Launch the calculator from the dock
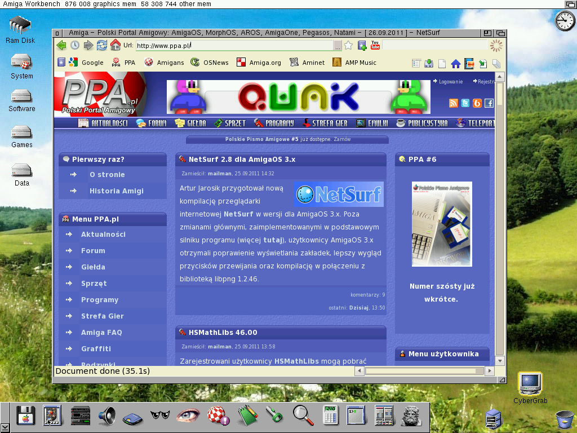 coord(330,416)
